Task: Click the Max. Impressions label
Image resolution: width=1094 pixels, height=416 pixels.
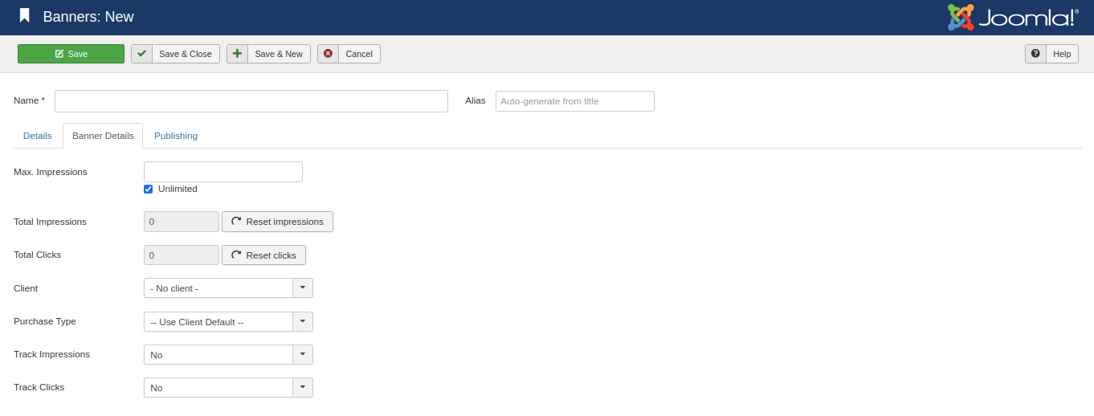Action: (x=51, y=172)
